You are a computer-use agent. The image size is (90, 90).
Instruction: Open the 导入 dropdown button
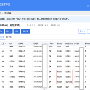click(9, 31)
